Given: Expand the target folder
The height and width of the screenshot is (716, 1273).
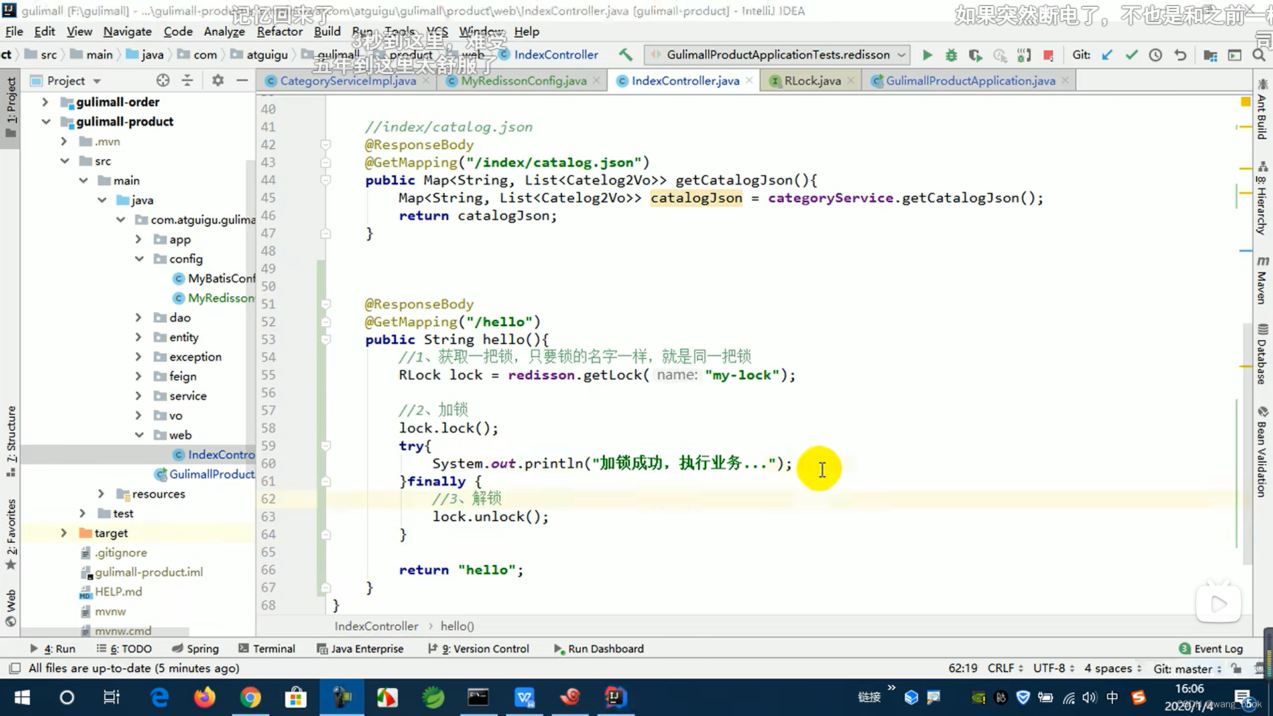Looking at the screenshot, I should pos(64,533).
